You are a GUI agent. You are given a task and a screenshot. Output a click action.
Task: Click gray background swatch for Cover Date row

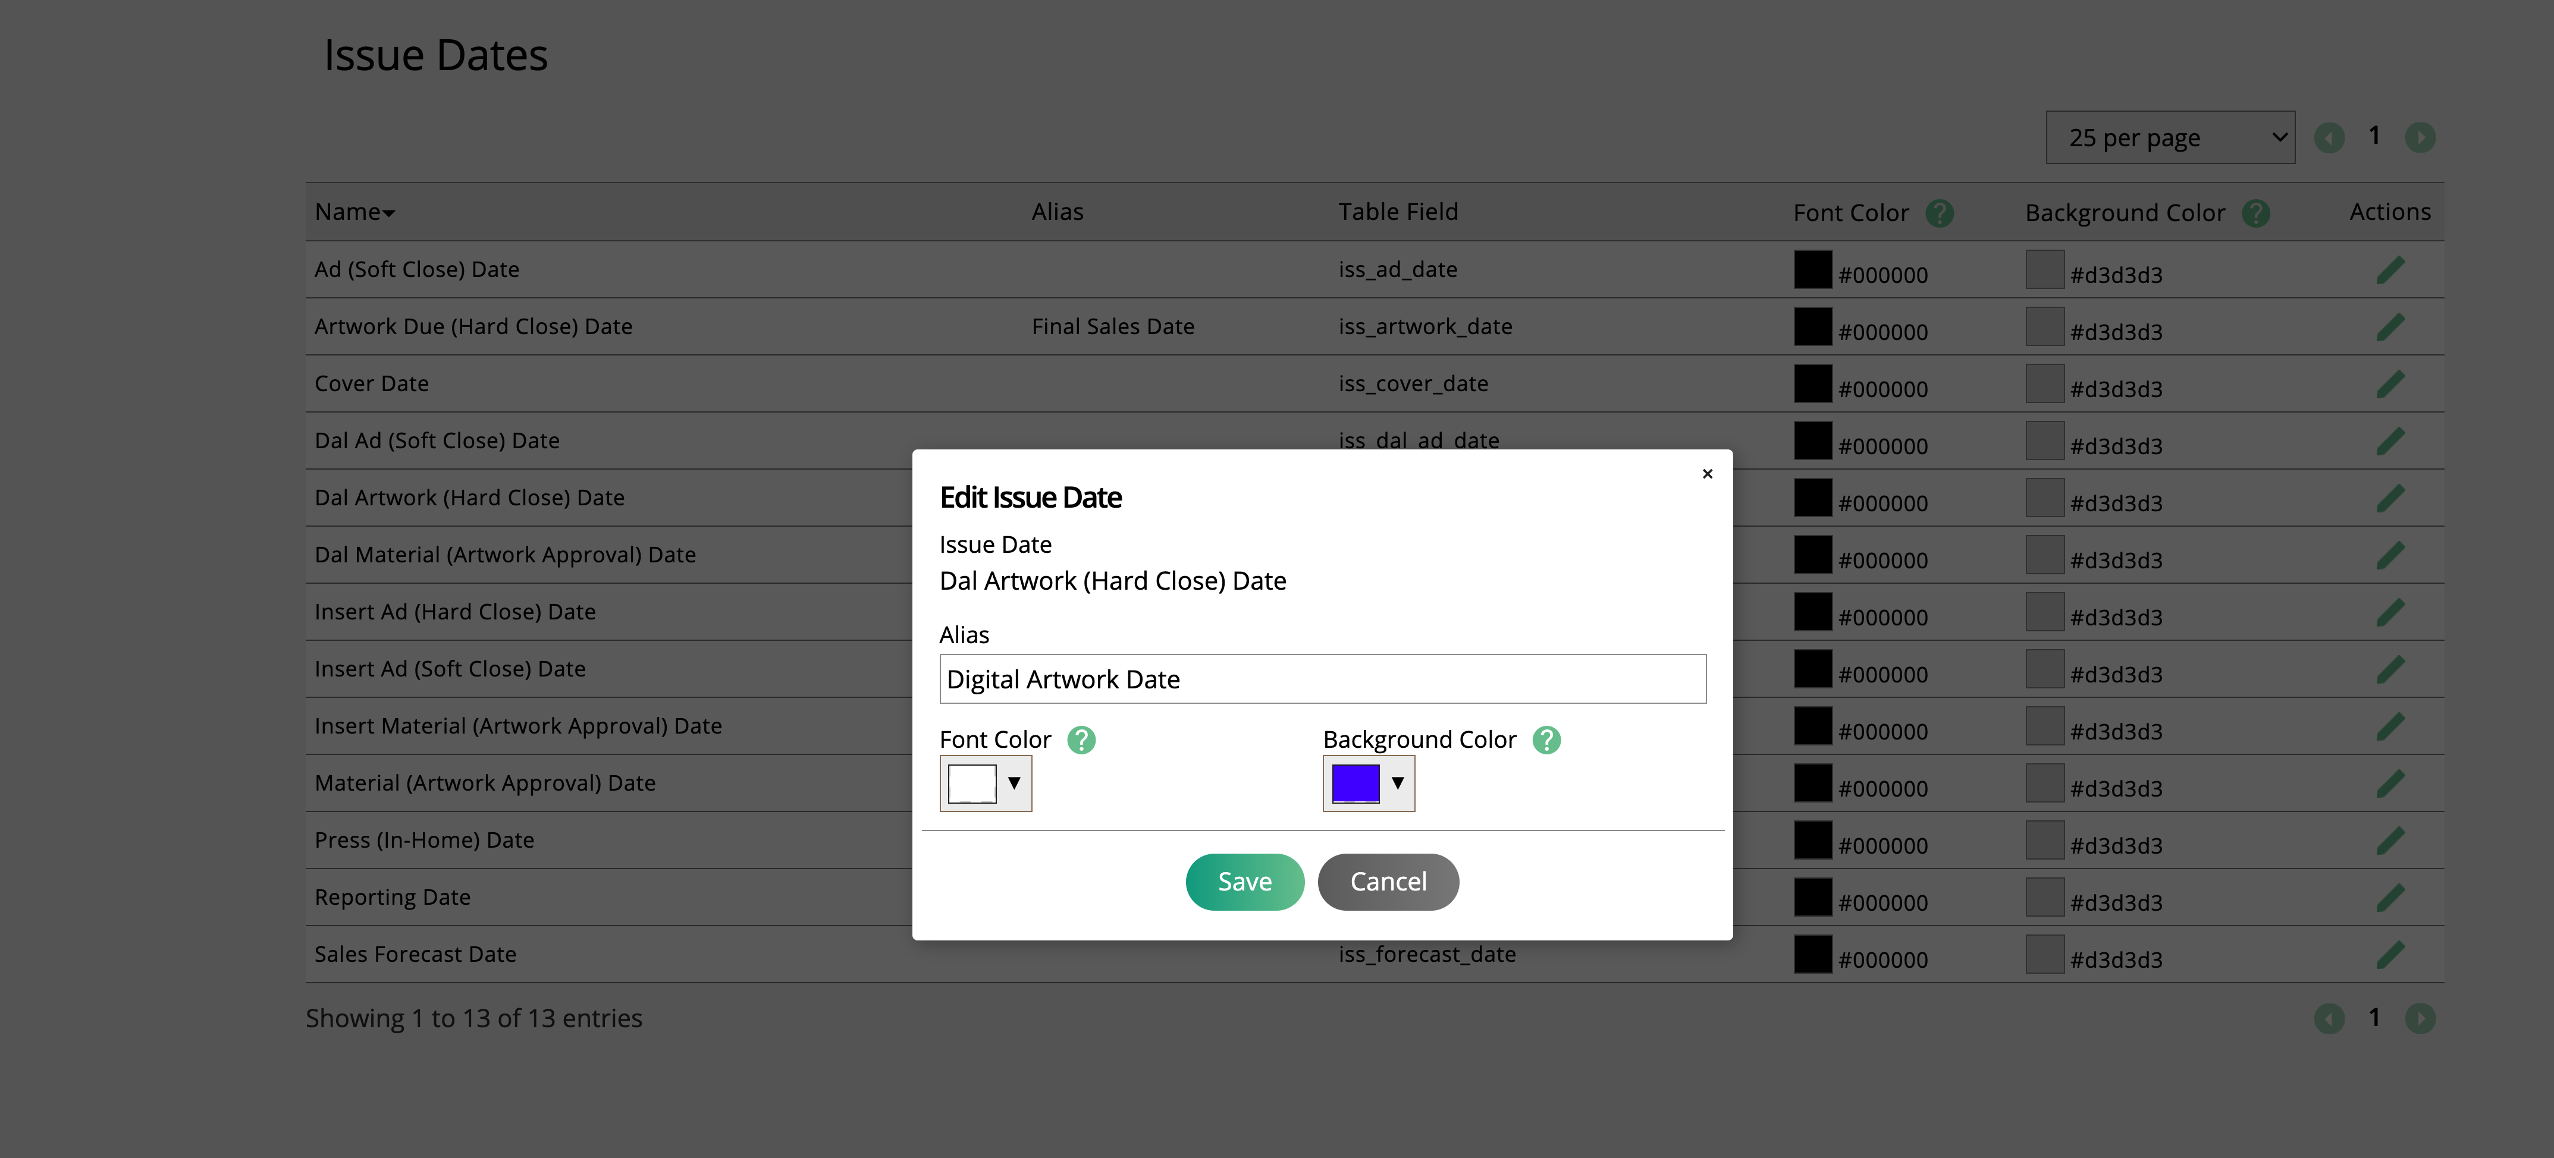tap(2044, 383)
